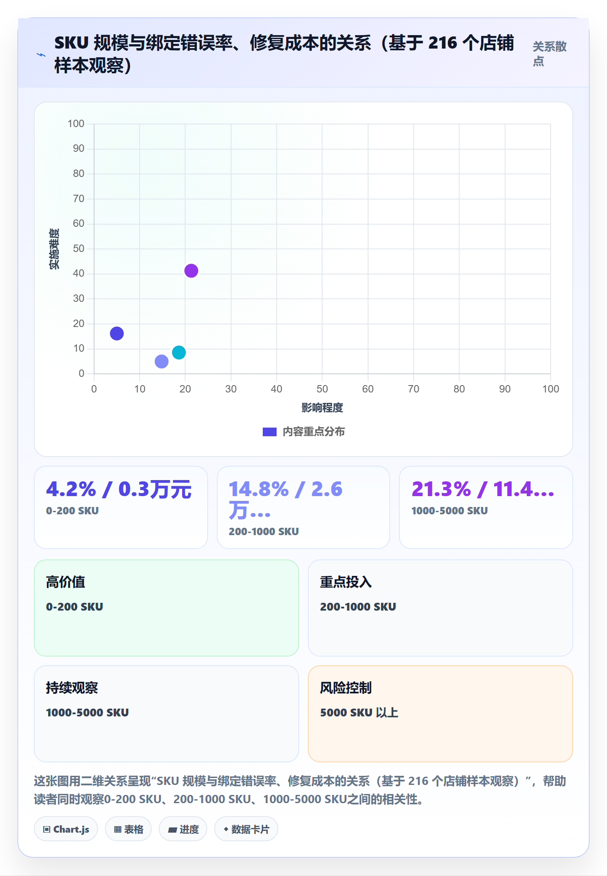Click the dark indigo scatter point near 16
This screenshot has height=876, width=607.
coord(117,333)
